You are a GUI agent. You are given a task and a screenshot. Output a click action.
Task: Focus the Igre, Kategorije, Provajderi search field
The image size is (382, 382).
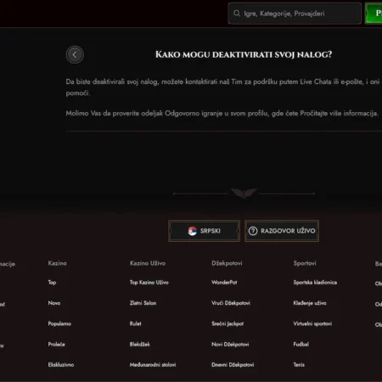[295, 14]
